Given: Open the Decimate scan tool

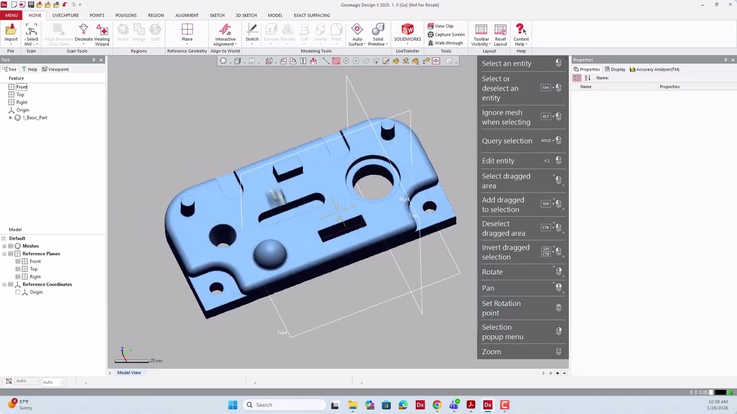Looking at the screenshot, I should (x=83, y=34).
